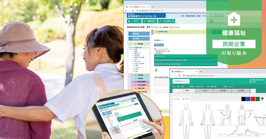Pick the blue pen color swatch

[x=248, y=99]
